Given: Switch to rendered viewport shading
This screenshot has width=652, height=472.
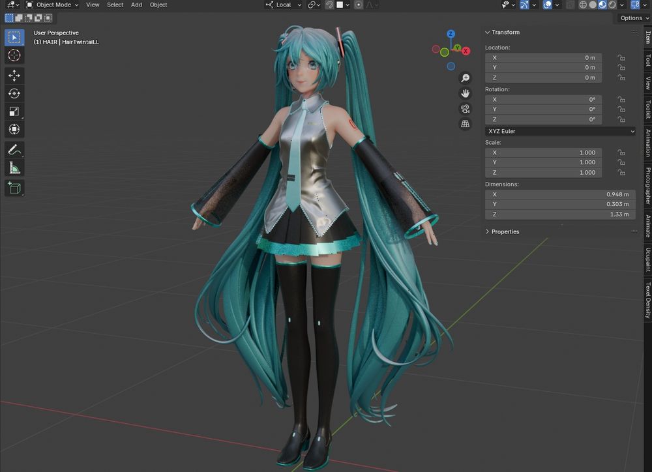Looking at the screenshot, I should 612,5.
